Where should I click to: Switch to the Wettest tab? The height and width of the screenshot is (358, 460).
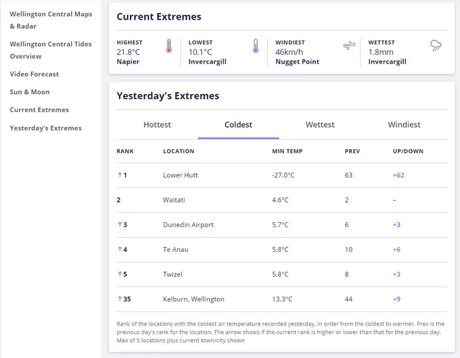point(320,125)
